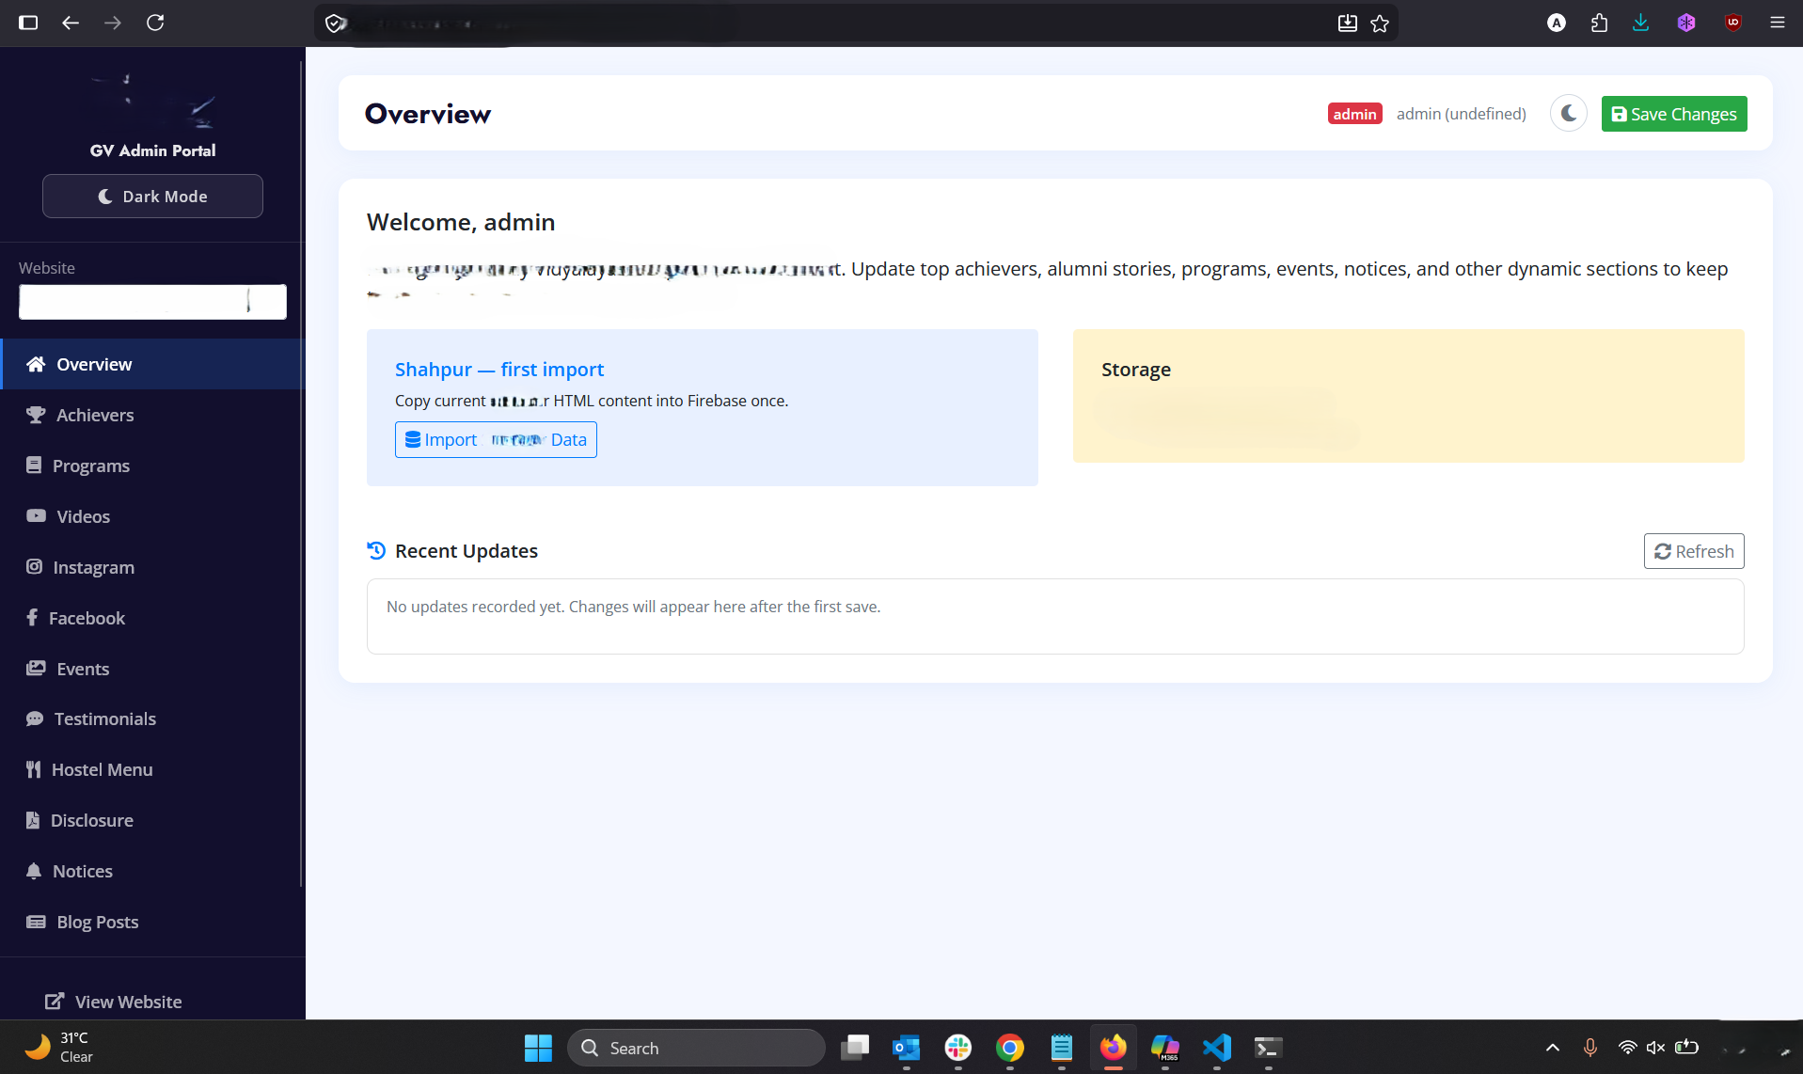Image resolution: width=1803 pixels, height=1074 pixels.
Task: Open the uBlock Origin extension icon
Action: tap(1732, 23)
